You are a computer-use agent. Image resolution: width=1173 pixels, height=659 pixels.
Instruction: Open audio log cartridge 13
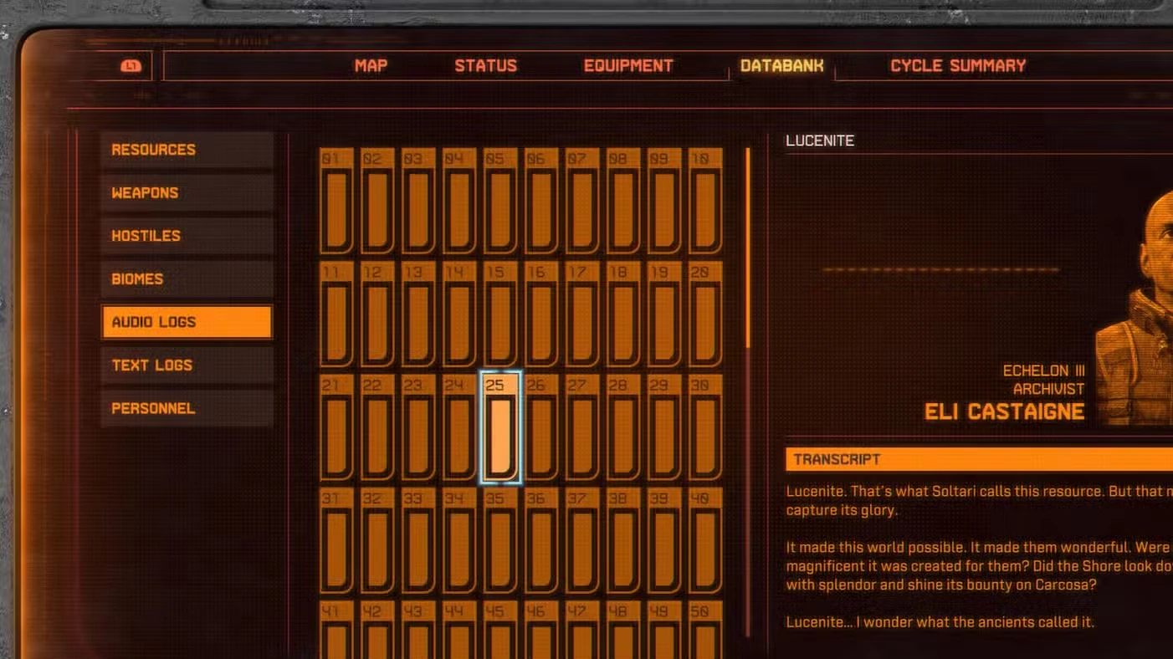(418, 314)
